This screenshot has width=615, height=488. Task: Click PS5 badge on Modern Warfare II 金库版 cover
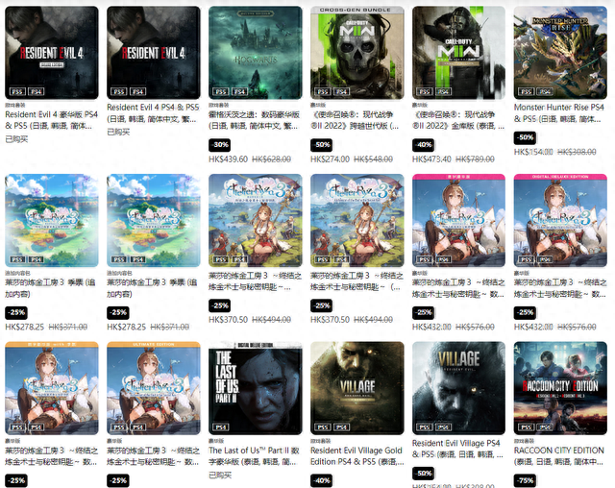425,91
